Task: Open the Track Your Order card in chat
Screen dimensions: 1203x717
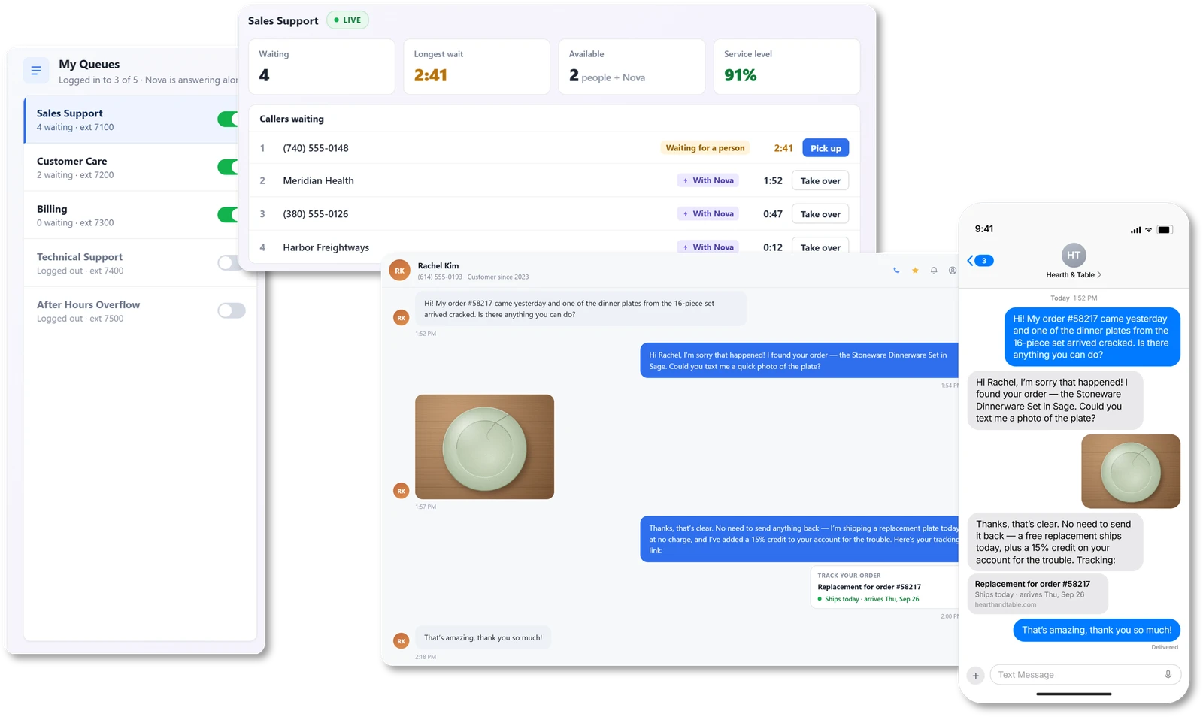Action: click(x=884, y=588)
